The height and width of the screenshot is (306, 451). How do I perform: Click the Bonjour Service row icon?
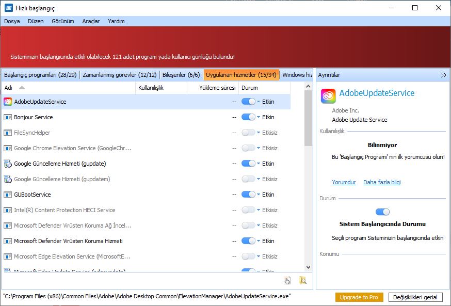pos(8,117)
